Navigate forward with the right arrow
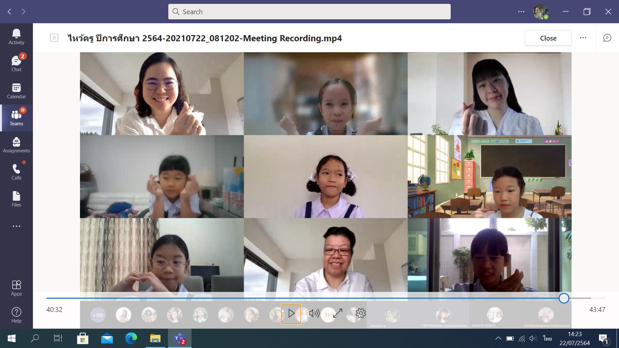 (x=24, y=12)
